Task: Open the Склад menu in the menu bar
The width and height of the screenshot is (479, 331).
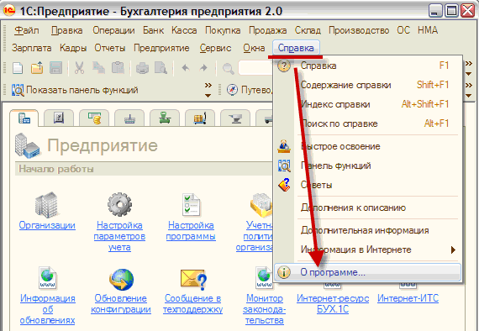Action: coord(308,30)
